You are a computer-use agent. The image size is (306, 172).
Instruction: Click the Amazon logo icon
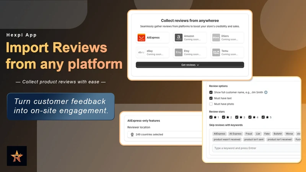[179, 37]
